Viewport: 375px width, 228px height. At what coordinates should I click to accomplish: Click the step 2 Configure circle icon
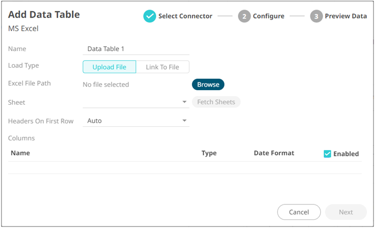coord(244,16)
